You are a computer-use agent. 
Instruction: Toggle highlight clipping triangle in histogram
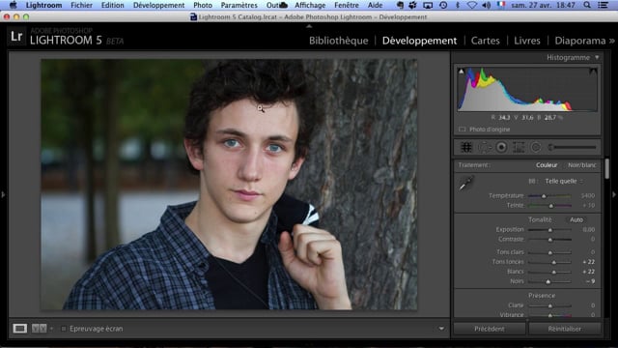[593, 72]
